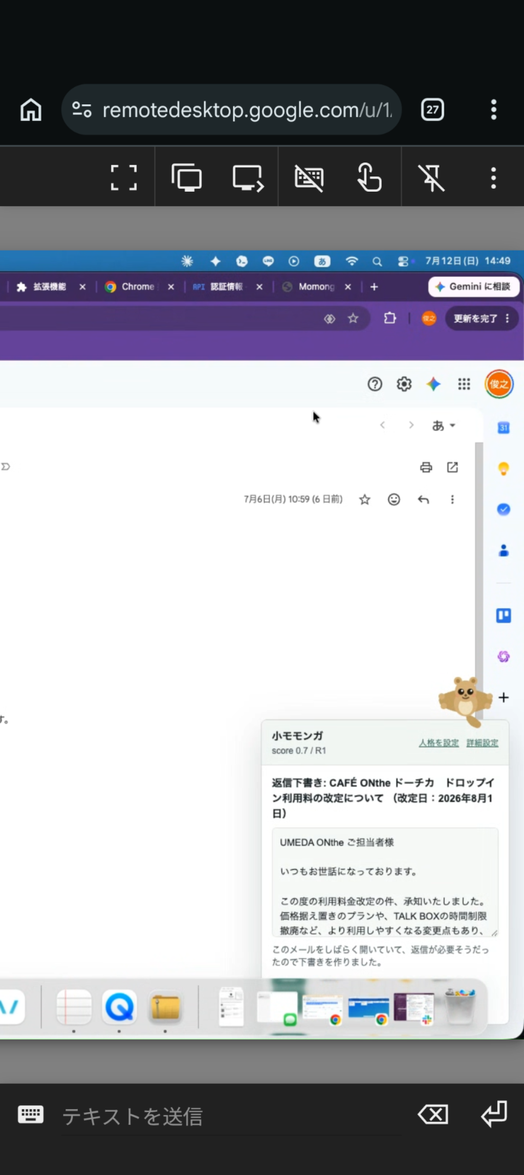Toggle the unpin toolbar icon
This screenshot has width=524, height=1175.
pyautogui.click(x=431, y=178)
